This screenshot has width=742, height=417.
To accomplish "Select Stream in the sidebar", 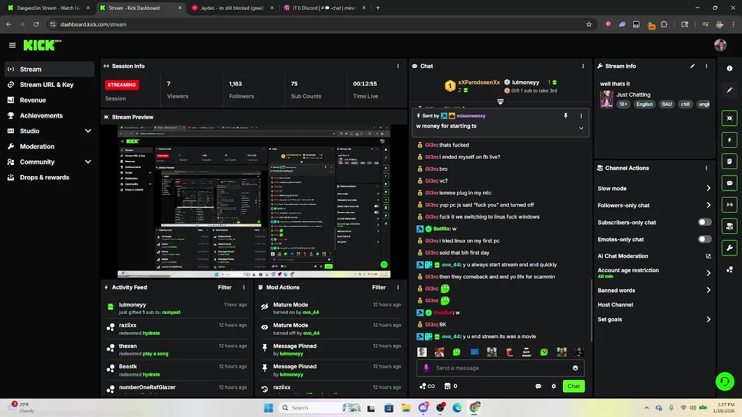I will [x=49, y=69].
